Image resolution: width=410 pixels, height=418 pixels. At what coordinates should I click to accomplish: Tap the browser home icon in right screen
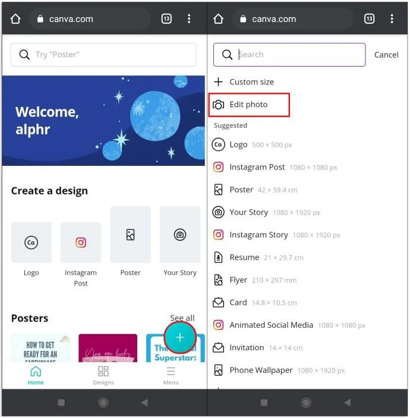click(219, 19)
